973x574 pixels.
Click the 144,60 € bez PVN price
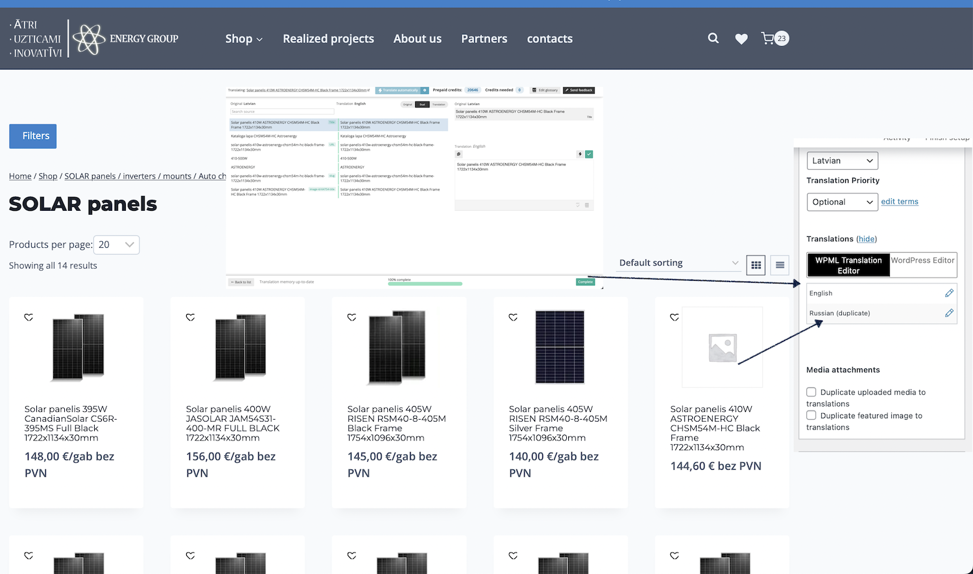click(715, 466)
